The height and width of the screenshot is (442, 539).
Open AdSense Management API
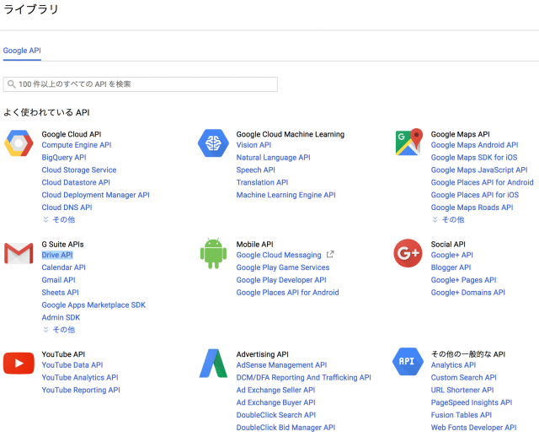pos(282,365)
